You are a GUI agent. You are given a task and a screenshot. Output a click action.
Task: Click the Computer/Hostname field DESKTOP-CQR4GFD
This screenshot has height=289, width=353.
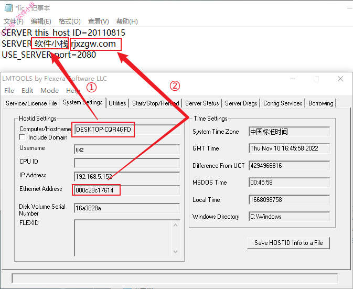(127, 130)
